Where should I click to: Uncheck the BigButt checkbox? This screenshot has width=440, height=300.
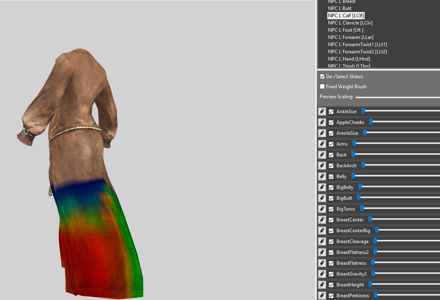point(331,198)
